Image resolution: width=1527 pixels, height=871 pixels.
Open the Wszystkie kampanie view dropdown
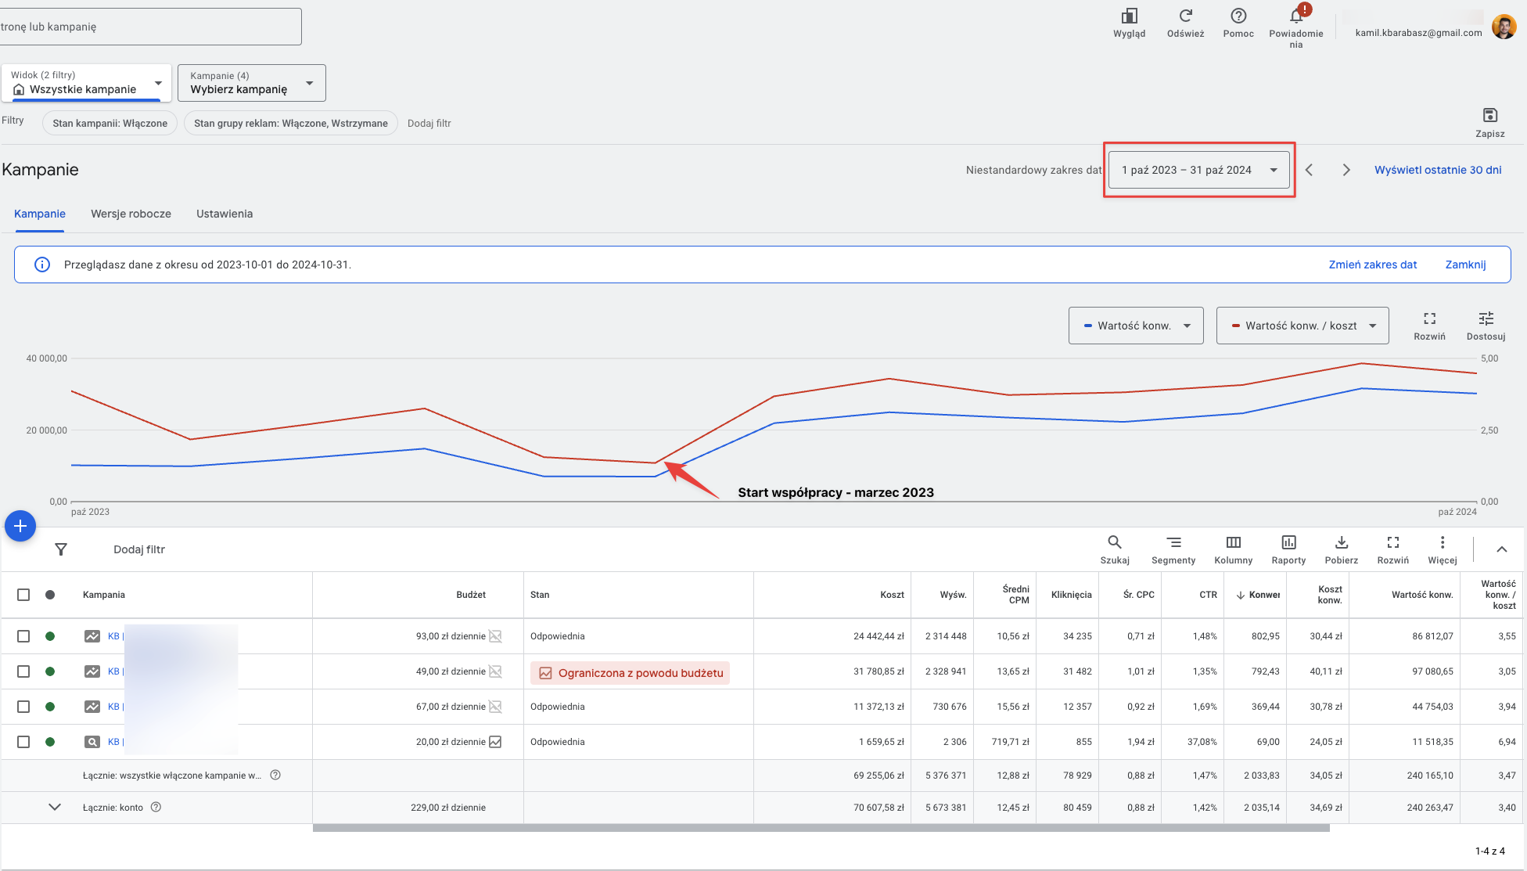pyautogui.click(x=86, y=83)
